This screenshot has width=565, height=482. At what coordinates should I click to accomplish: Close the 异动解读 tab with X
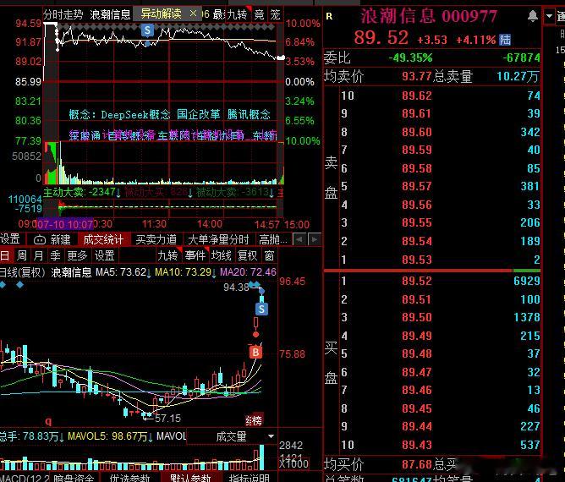pos(193,14)
